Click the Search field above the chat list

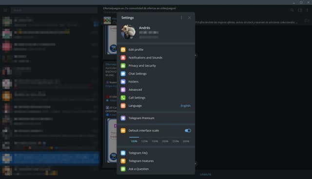54,10
